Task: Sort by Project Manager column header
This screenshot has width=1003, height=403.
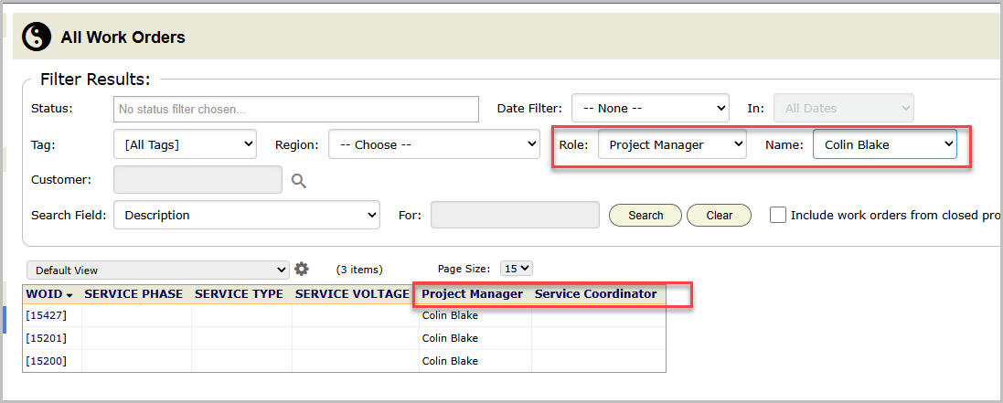Action: 472,294
